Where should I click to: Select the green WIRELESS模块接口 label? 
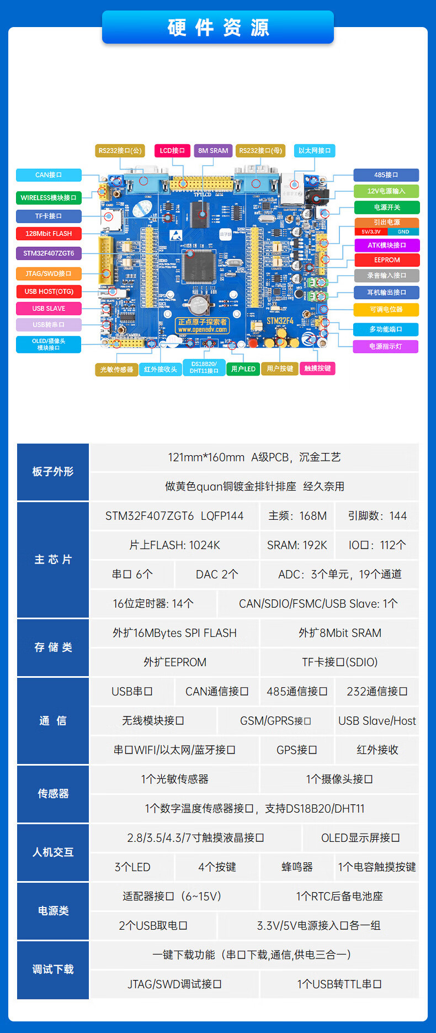pos(49,198)
